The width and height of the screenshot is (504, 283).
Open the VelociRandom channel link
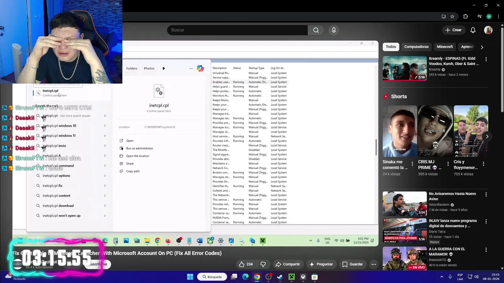point(439,205)
